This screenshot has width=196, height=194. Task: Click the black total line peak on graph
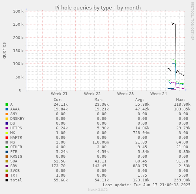point(172,22)
